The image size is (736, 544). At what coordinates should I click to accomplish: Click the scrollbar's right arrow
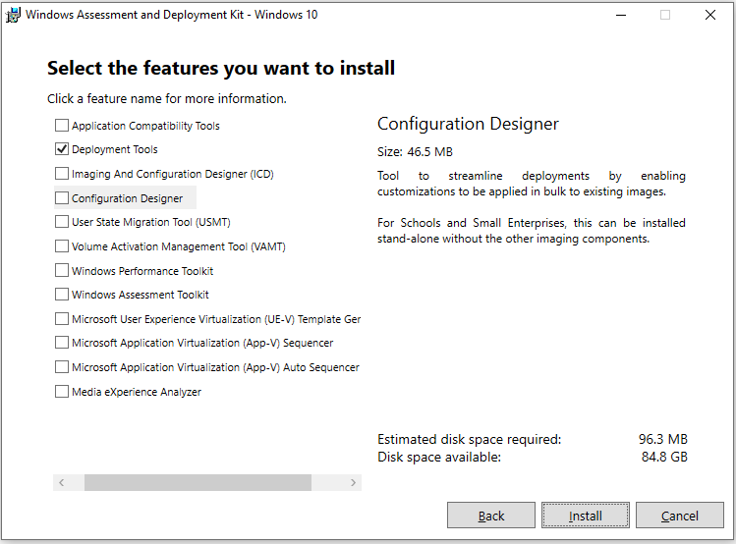coord(353,482)
